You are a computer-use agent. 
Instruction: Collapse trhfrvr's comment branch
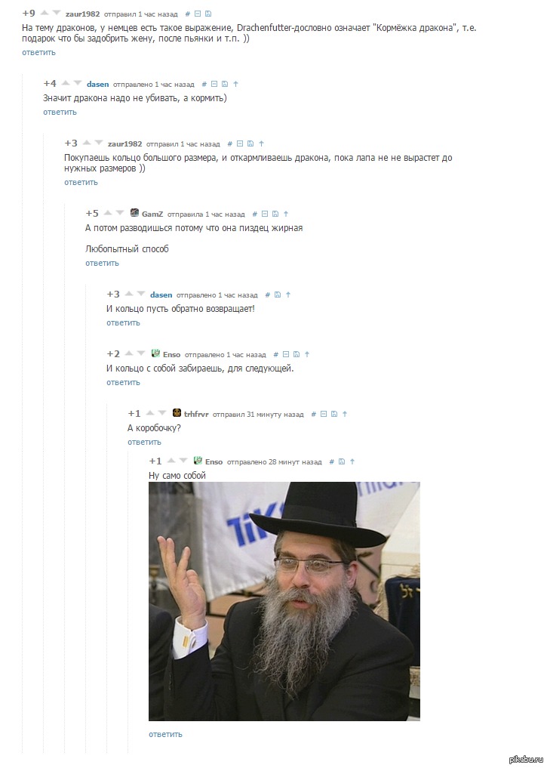[x=324, y=414]
